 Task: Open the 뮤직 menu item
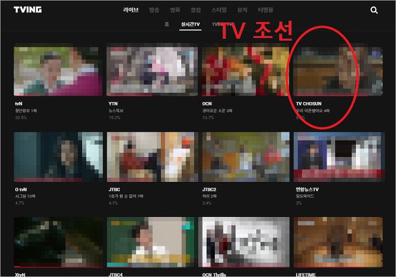[x=242, y=10]
